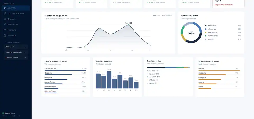Click the App Mobile 18% legend entry
Screen dimensions: 254x119
pyautogui.click(x=153, y=77)
